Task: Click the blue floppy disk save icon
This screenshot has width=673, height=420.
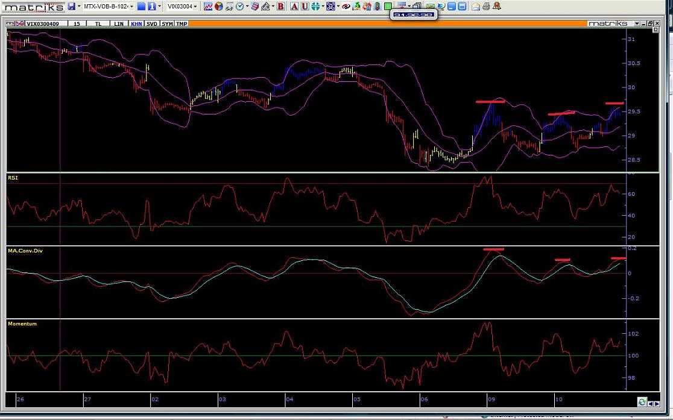Action: pos(72,6)
